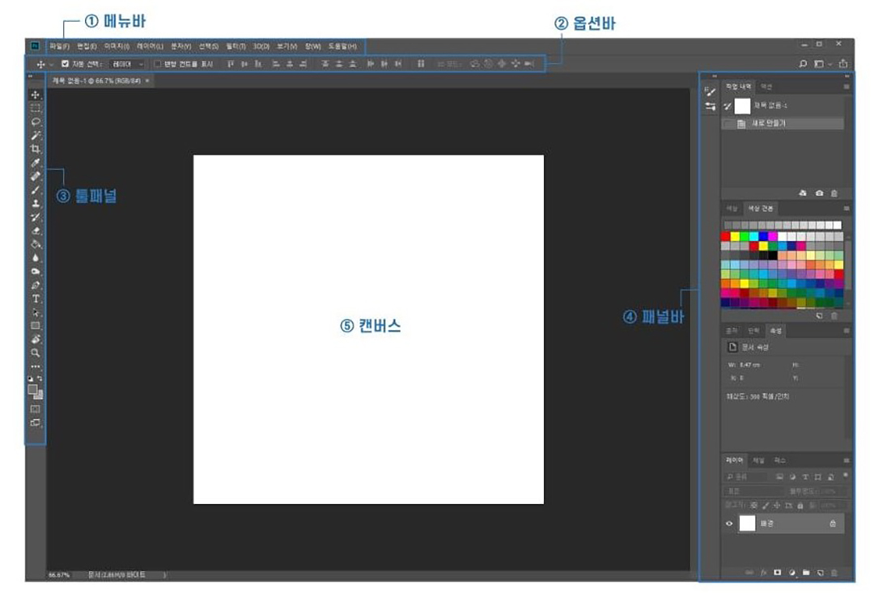Delete the layer using the trash icon
The height and width of the screenshot is (593, 874).
(x=834, y=573)
